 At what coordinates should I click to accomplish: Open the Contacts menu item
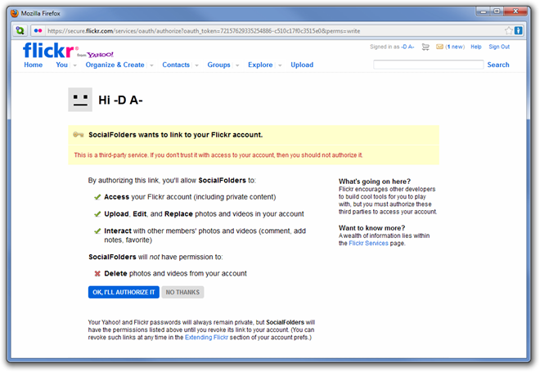[x=176, y=65]
